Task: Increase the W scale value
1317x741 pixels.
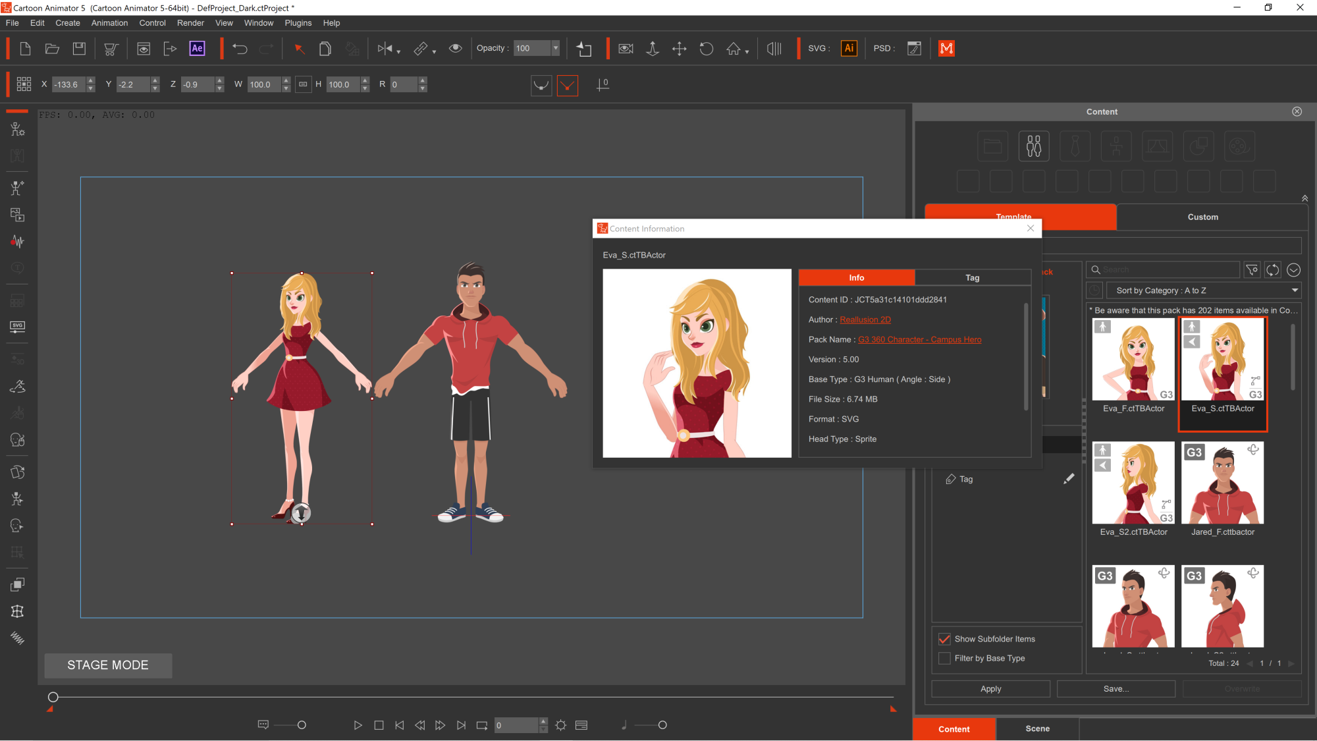Action: 286,80
